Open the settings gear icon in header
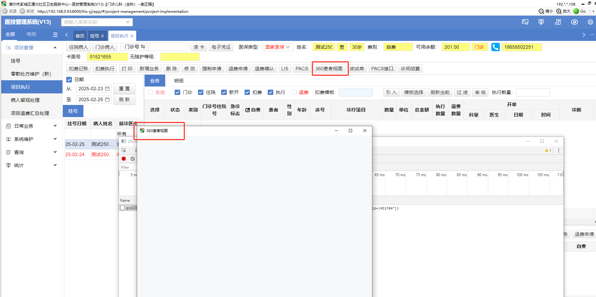596x297 pixels. coord(590,22)
